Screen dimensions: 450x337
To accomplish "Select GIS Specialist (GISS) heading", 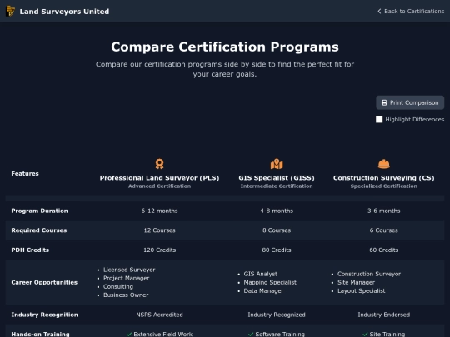I will coord(277,178).
